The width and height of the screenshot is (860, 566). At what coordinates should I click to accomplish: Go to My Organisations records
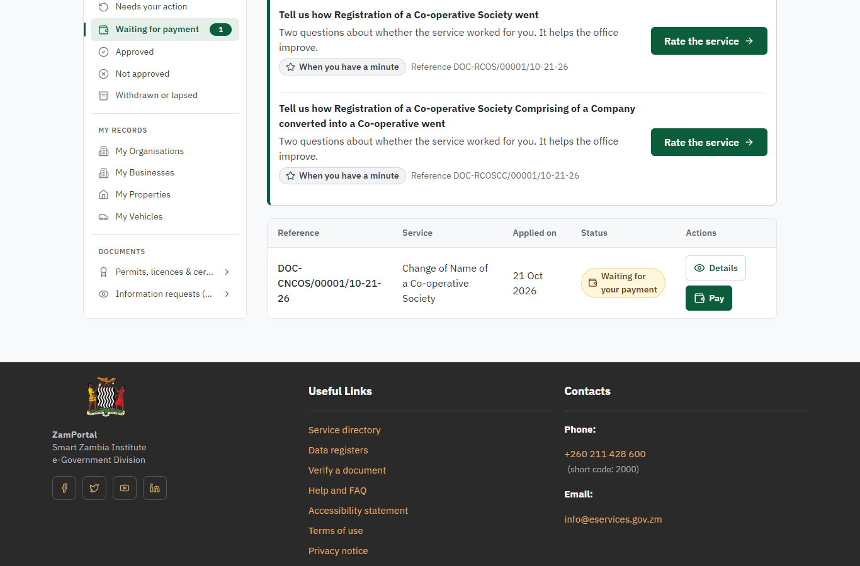coord(165,151)
